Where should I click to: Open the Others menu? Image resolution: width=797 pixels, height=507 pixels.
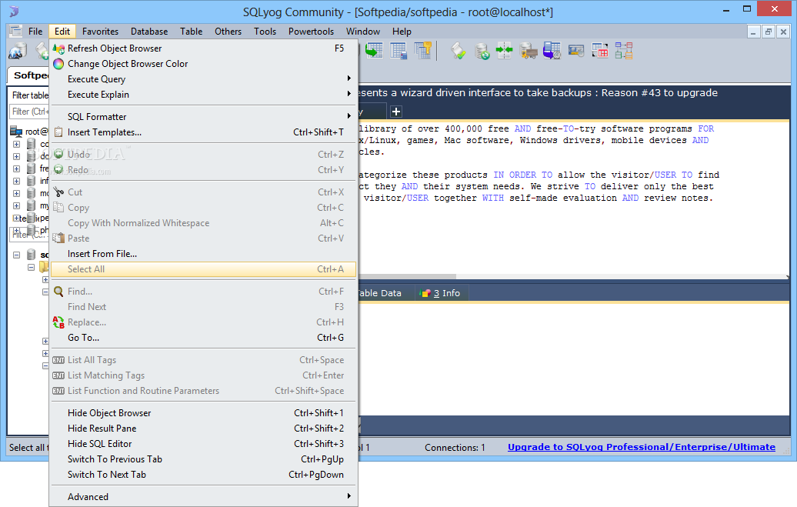(228, 32)
